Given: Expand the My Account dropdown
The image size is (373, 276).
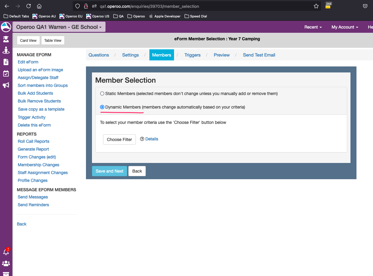Looking at the screenshot, I should point(345,27).
